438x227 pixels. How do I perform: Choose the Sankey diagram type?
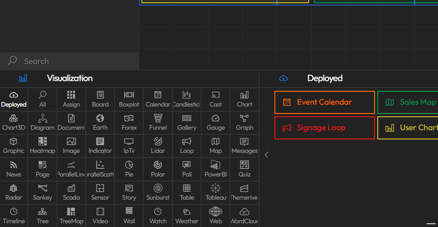pyautogui.click(x=43, y=193)
